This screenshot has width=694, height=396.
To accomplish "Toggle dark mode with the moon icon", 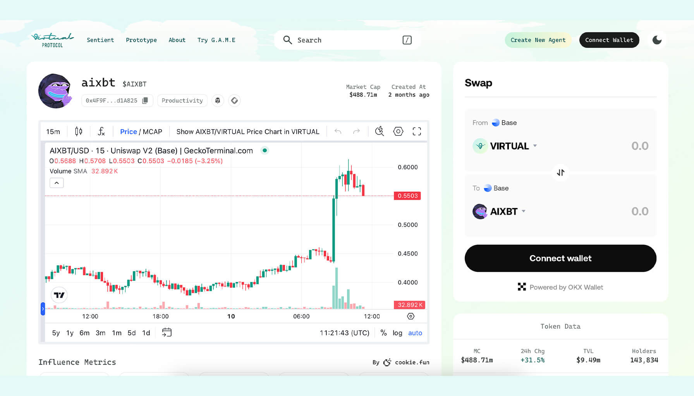I will pos(657,39).
